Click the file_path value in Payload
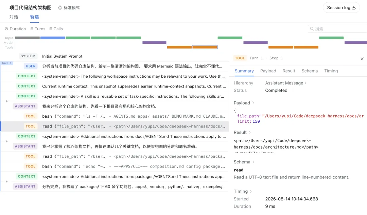Image resolution: width=367 pixels, height=215 pixels. coord(313,116)
